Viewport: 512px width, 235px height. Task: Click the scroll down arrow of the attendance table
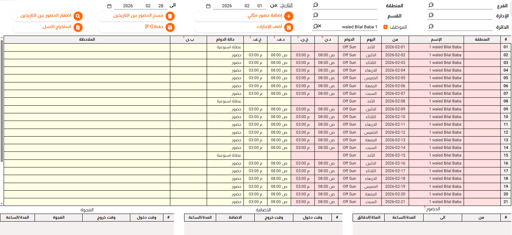[2, 203]
